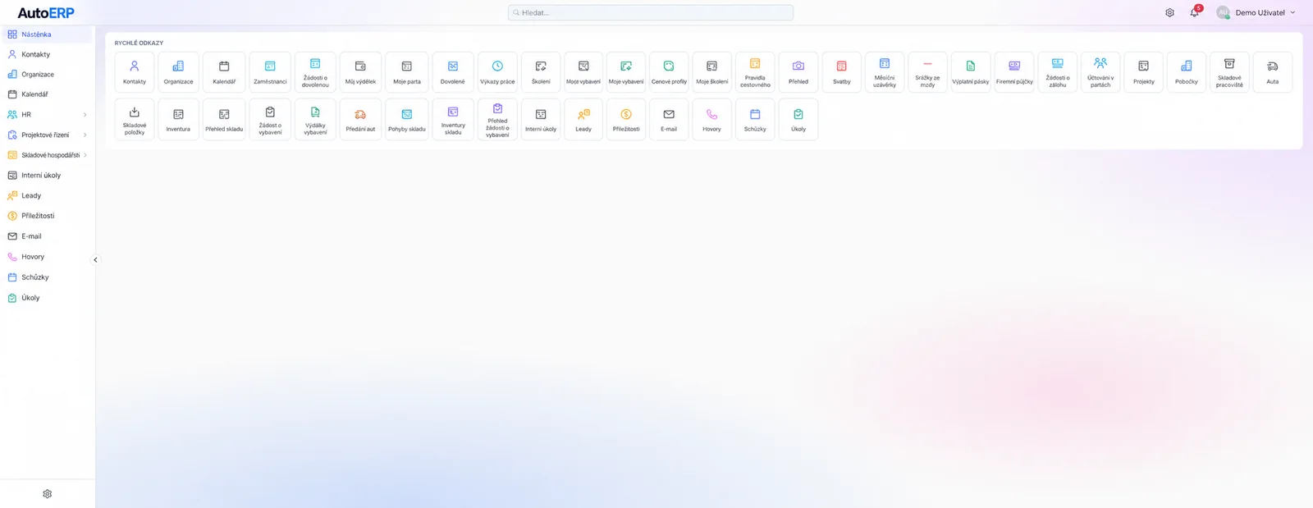Open the Inventura quick link tile
Viewport: 1313px width, 508px height.
[x=178, y=120]
